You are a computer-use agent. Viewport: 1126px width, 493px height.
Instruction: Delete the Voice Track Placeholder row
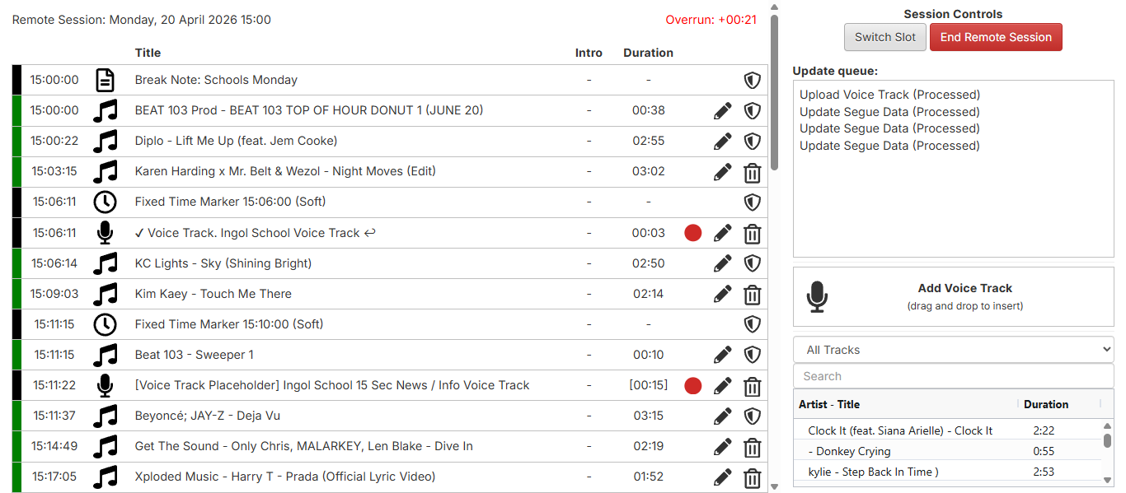[752, 385]
